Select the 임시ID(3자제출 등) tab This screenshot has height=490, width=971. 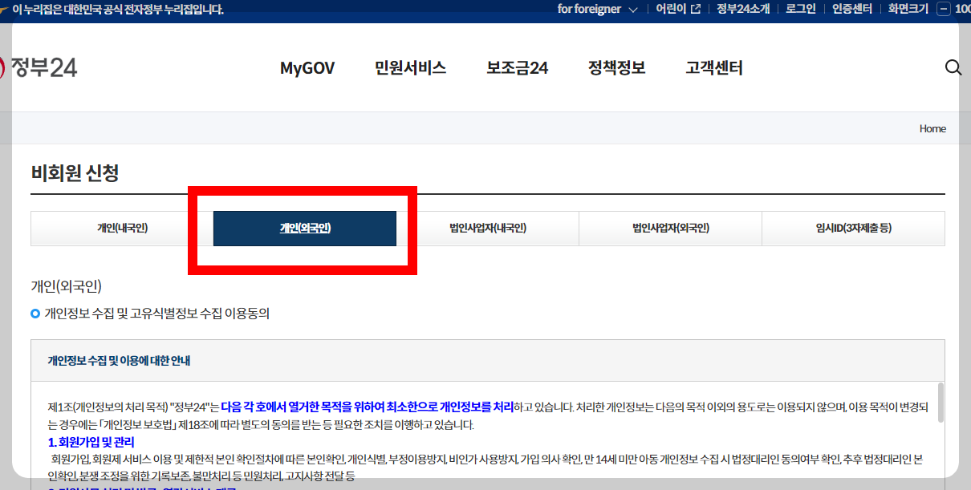853,229
